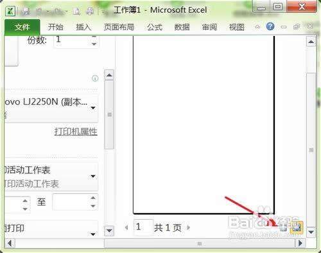Screen dimensions: 321x253
Task: Click horizontal scrollbar right arrow
Action: pyautogui.click(x=300, y=243)
